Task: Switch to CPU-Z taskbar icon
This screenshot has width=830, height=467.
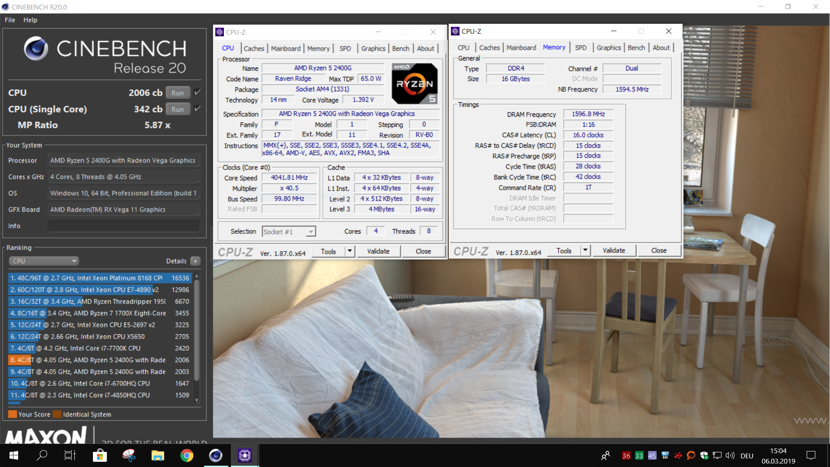Action: 245,455
